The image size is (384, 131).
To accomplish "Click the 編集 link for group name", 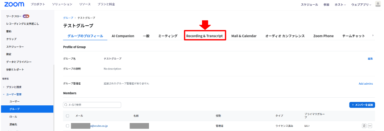I will tap(370, 58).
